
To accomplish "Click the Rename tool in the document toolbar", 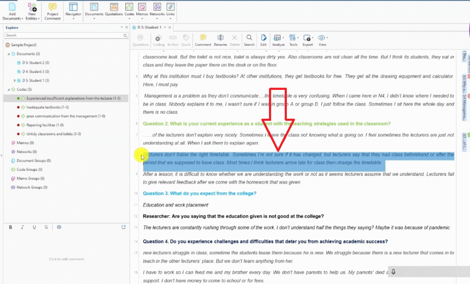I will (x=220, y=40).
